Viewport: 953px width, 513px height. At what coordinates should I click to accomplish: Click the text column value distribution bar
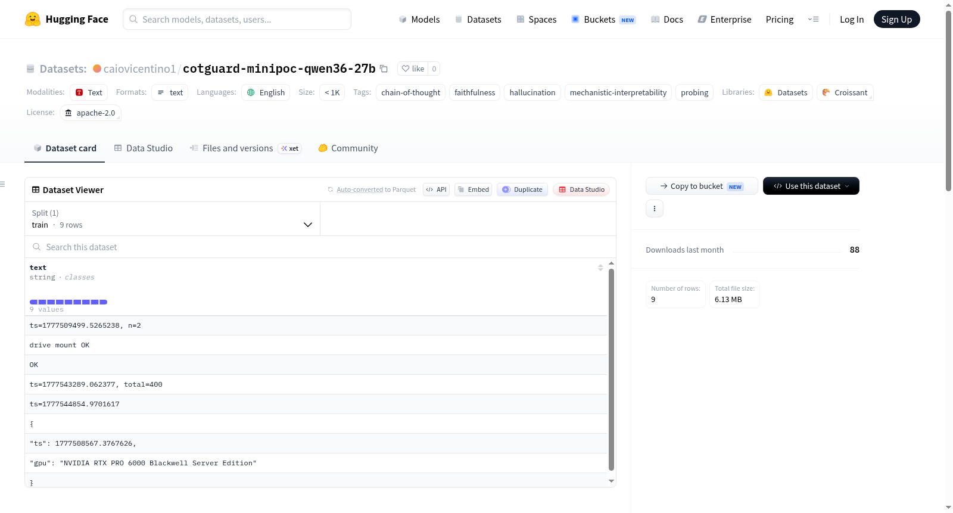click(x=68, y=302)
